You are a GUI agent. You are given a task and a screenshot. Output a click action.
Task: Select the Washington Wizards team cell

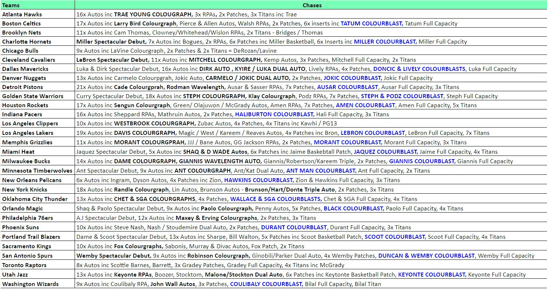tap(30, 284)
